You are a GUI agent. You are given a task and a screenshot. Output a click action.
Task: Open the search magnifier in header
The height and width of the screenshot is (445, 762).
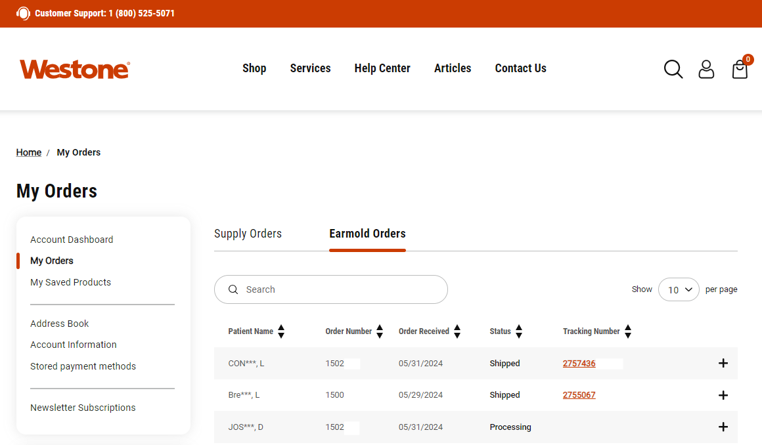pos(673,69)
